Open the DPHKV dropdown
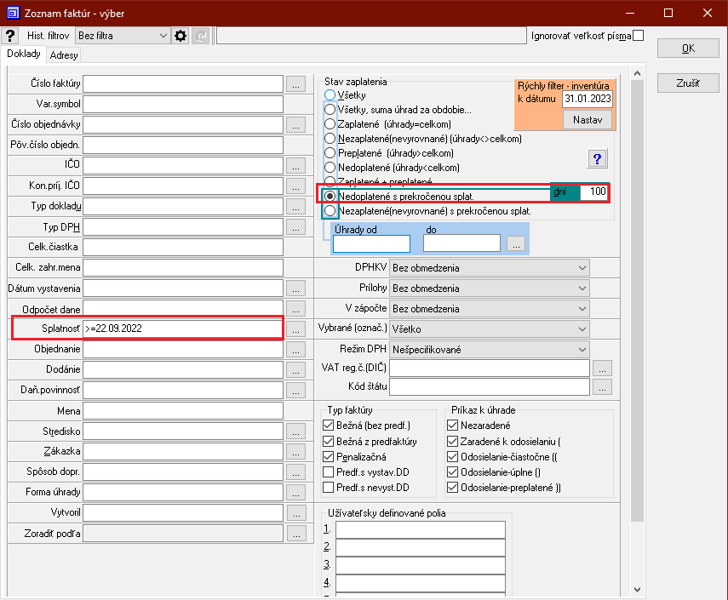Screen dimensions: 728x600 (x=582, y=268)
